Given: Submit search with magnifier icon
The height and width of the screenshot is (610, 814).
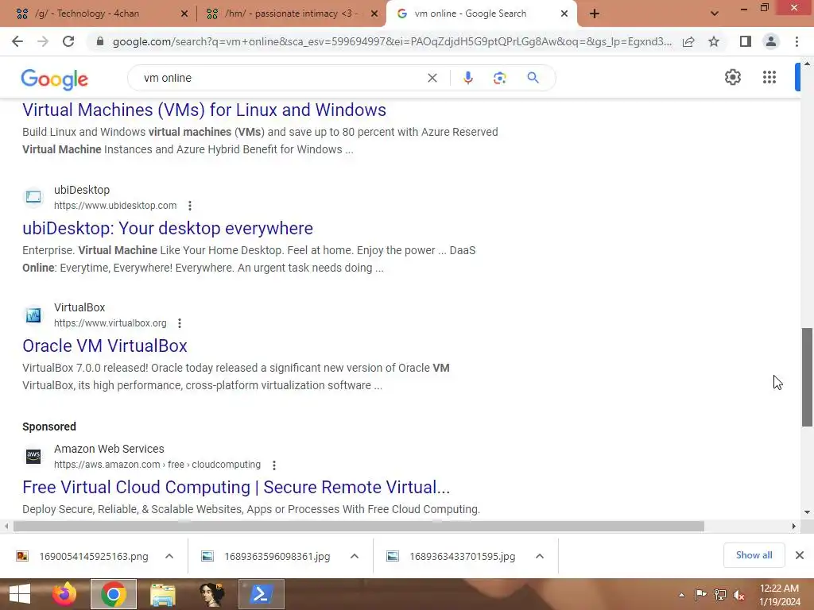Looking at the screenshot, I should click(x=533, y=78).
